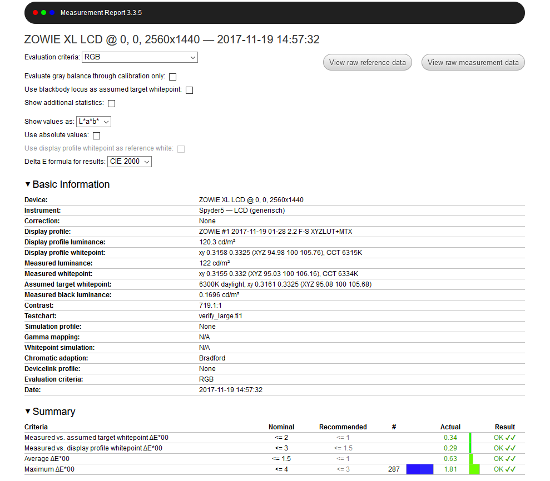Image resolution: width=550 pixels, height=481 pixels.
Task: Open the Delta E formula CIE 2000 dropdown
Action: 130,162
